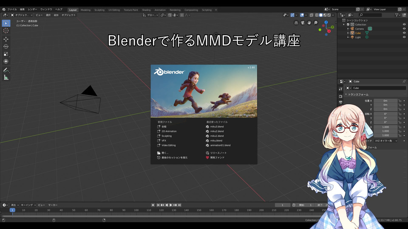Select the Measure tool
This screenshot has height=229, width=408.
point(6,77)
